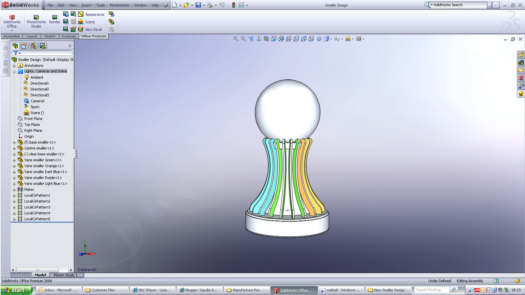Open the PhotoWorks Studio tool
Screen dimensions: 525x295
click(36, 21)
